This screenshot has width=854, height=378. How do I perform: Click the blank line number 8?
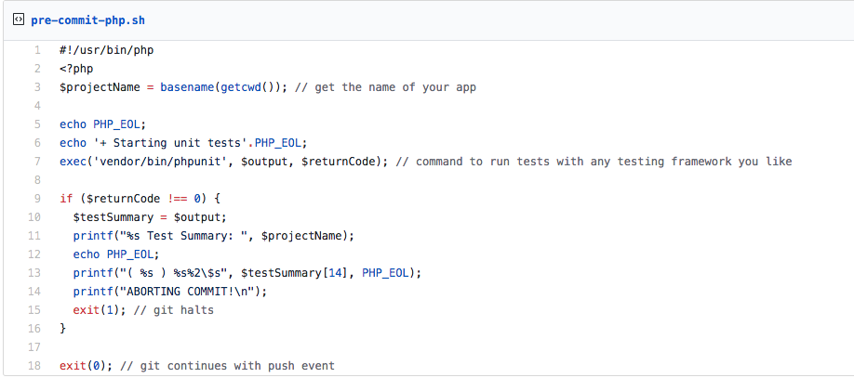tap(37, 180)
